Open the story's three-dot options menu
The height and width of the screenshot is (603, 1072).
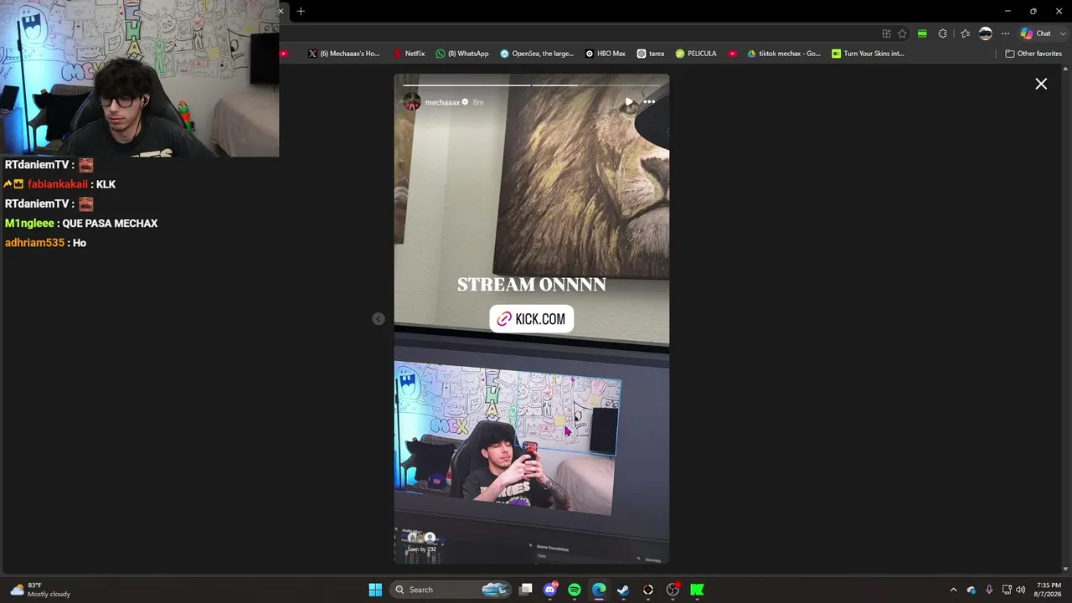click(x=649, y=102)
